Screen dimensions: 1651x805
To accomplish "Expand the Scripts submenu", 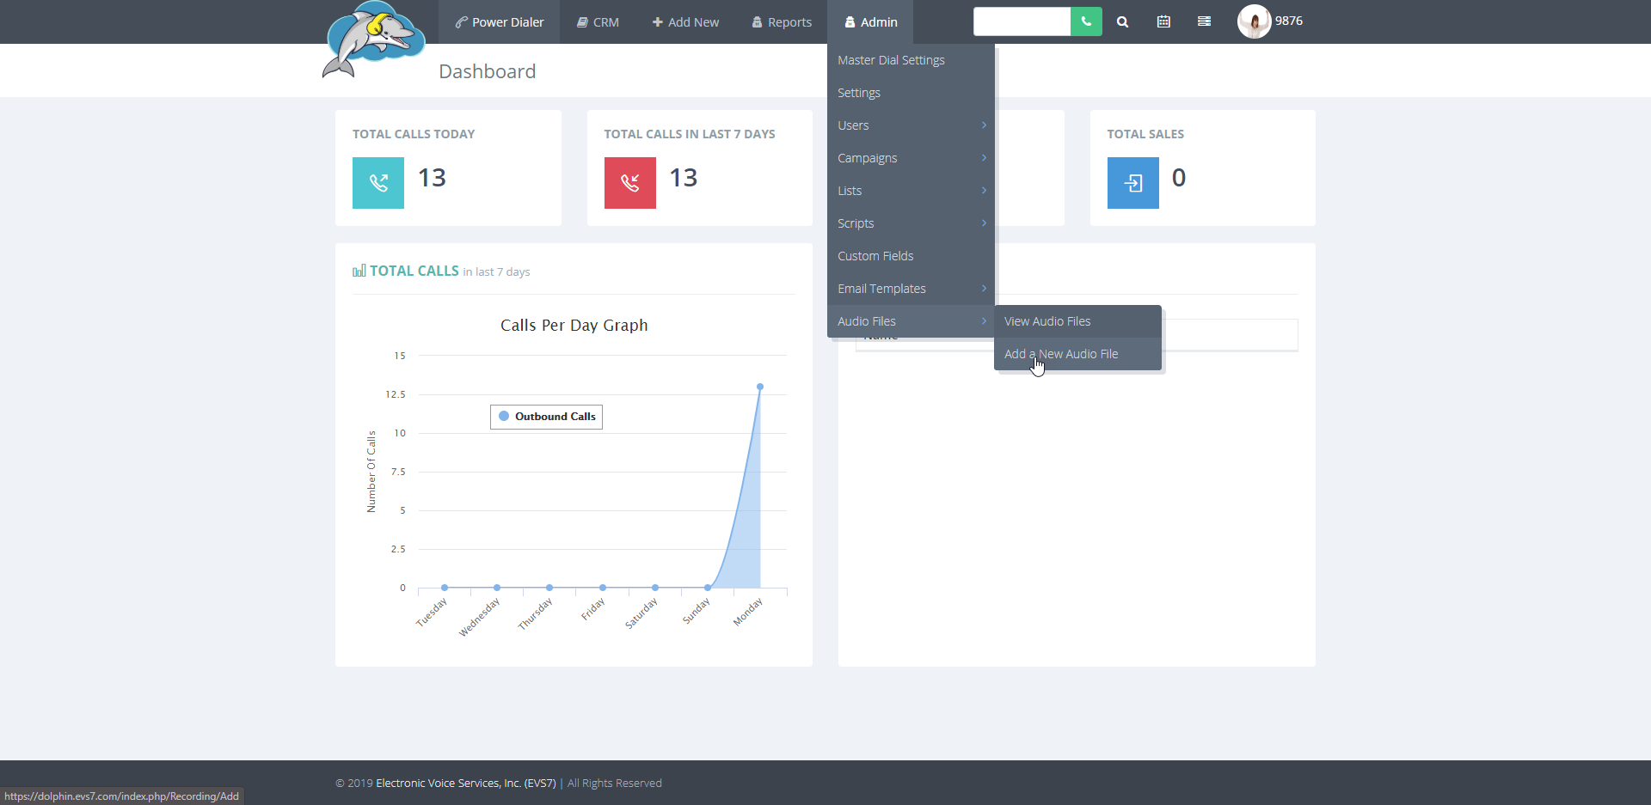I will (x=911, y=223).
